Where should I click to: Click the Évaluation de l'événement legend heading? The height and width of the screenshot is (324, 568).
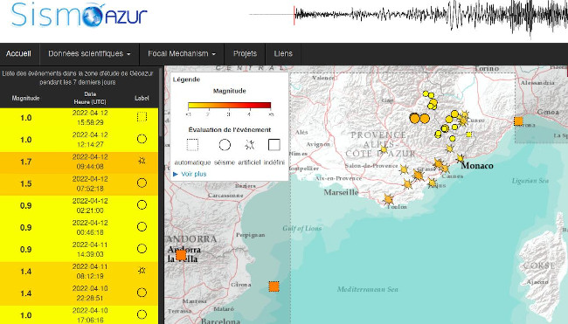(x=230, y=130)
